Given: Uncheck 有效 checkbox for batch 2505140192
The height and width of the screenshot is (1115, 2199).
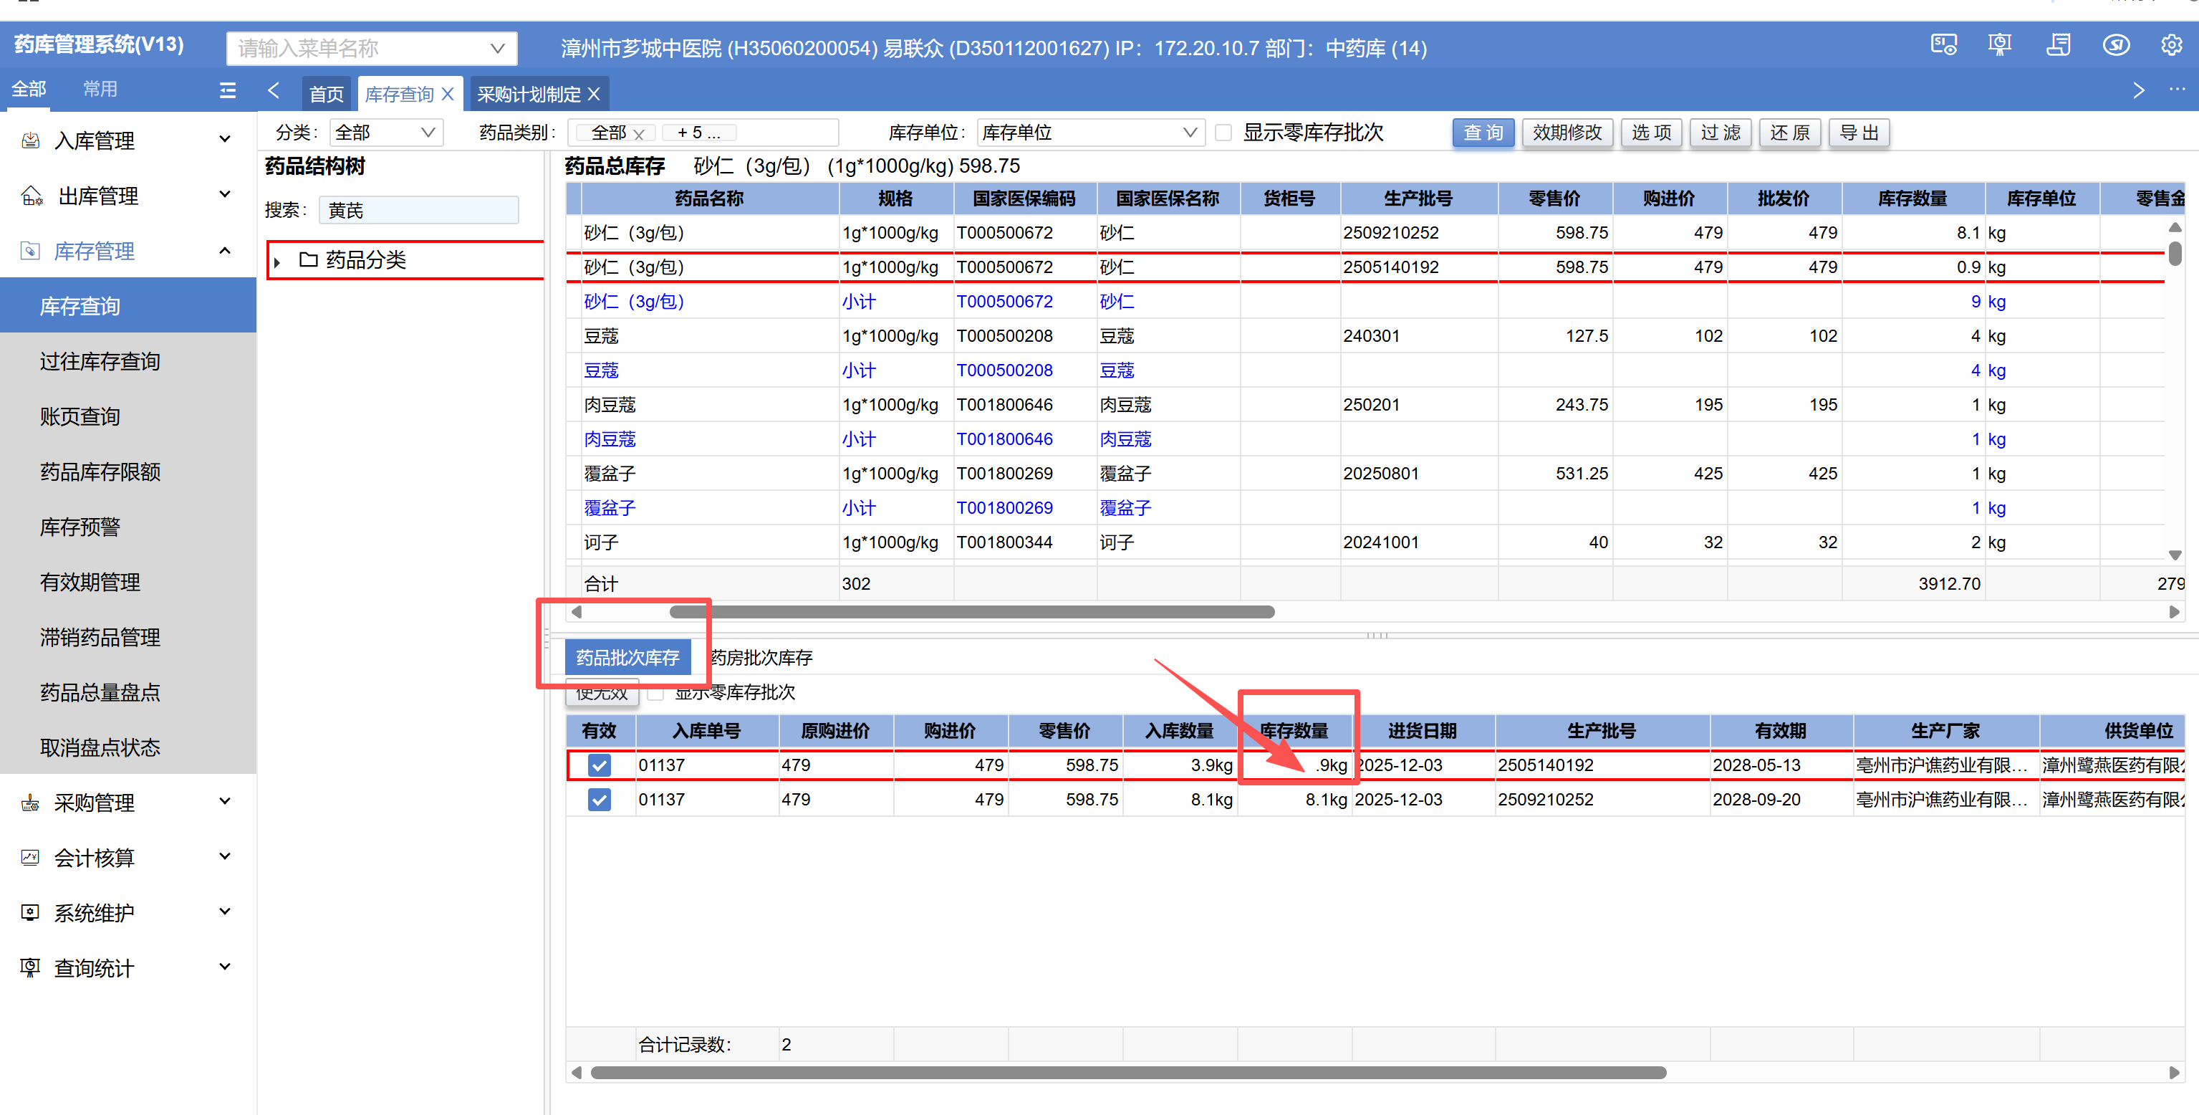Looking at the screenshot, I should (600, 765).
